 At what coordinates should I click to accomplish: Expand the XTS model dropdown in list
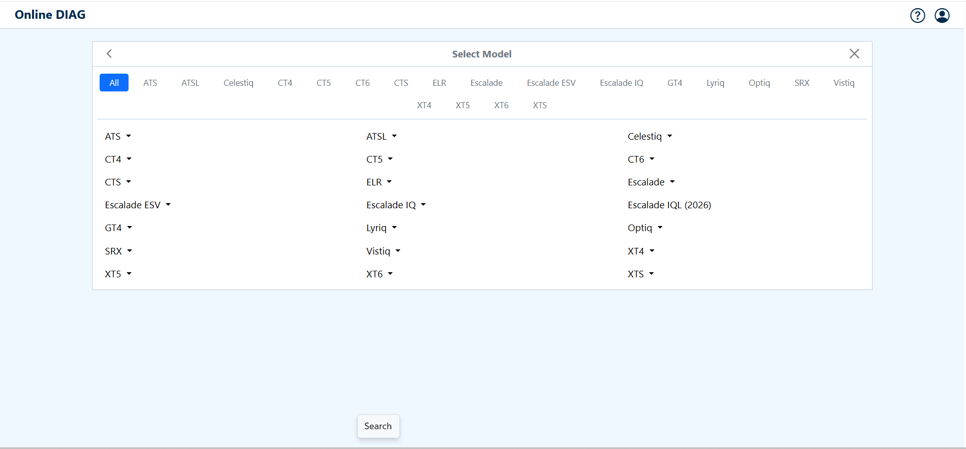[x=641, y=274]
